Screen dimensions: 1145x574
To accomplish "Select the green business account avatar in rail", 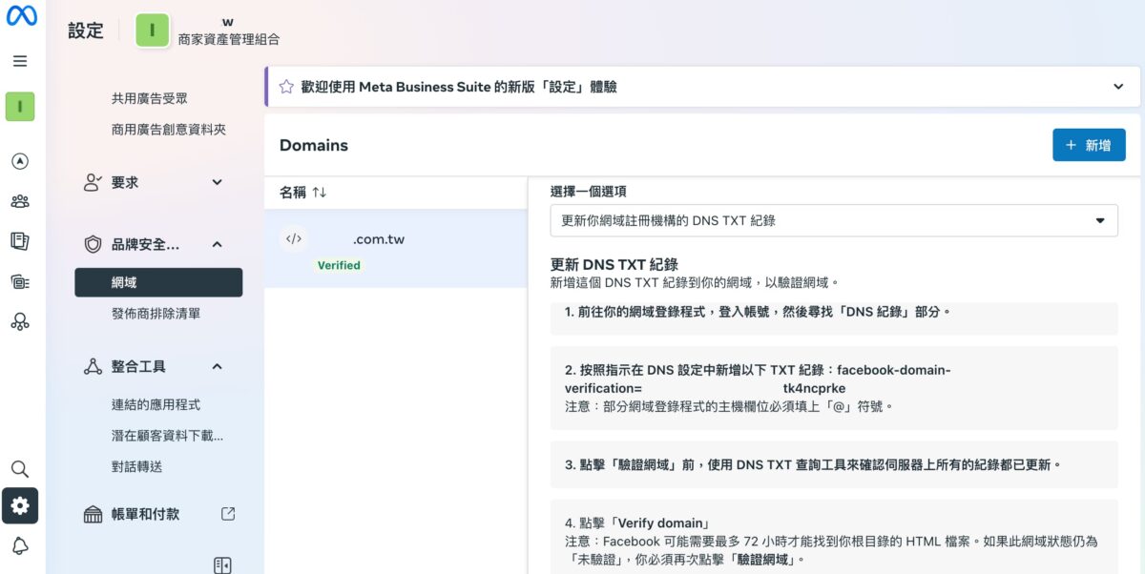I will pyautogui.click(x=20, y=107).
